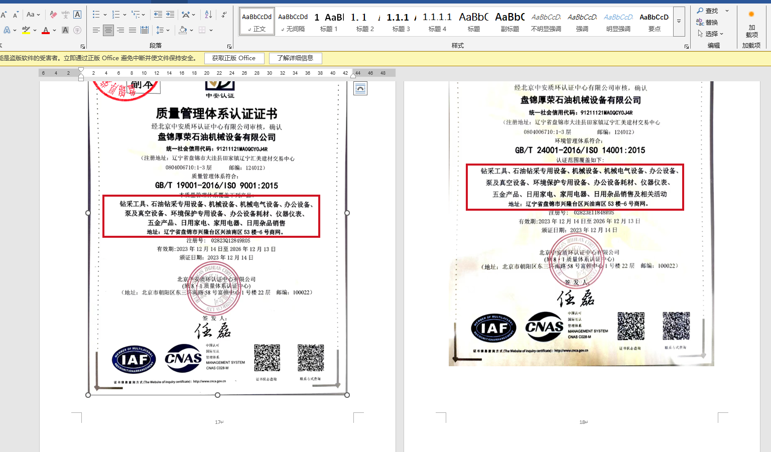The height and width of the screenshot is (452, 771).
Task: Open layout options icon beside selected image
Action: click(360, 89)
